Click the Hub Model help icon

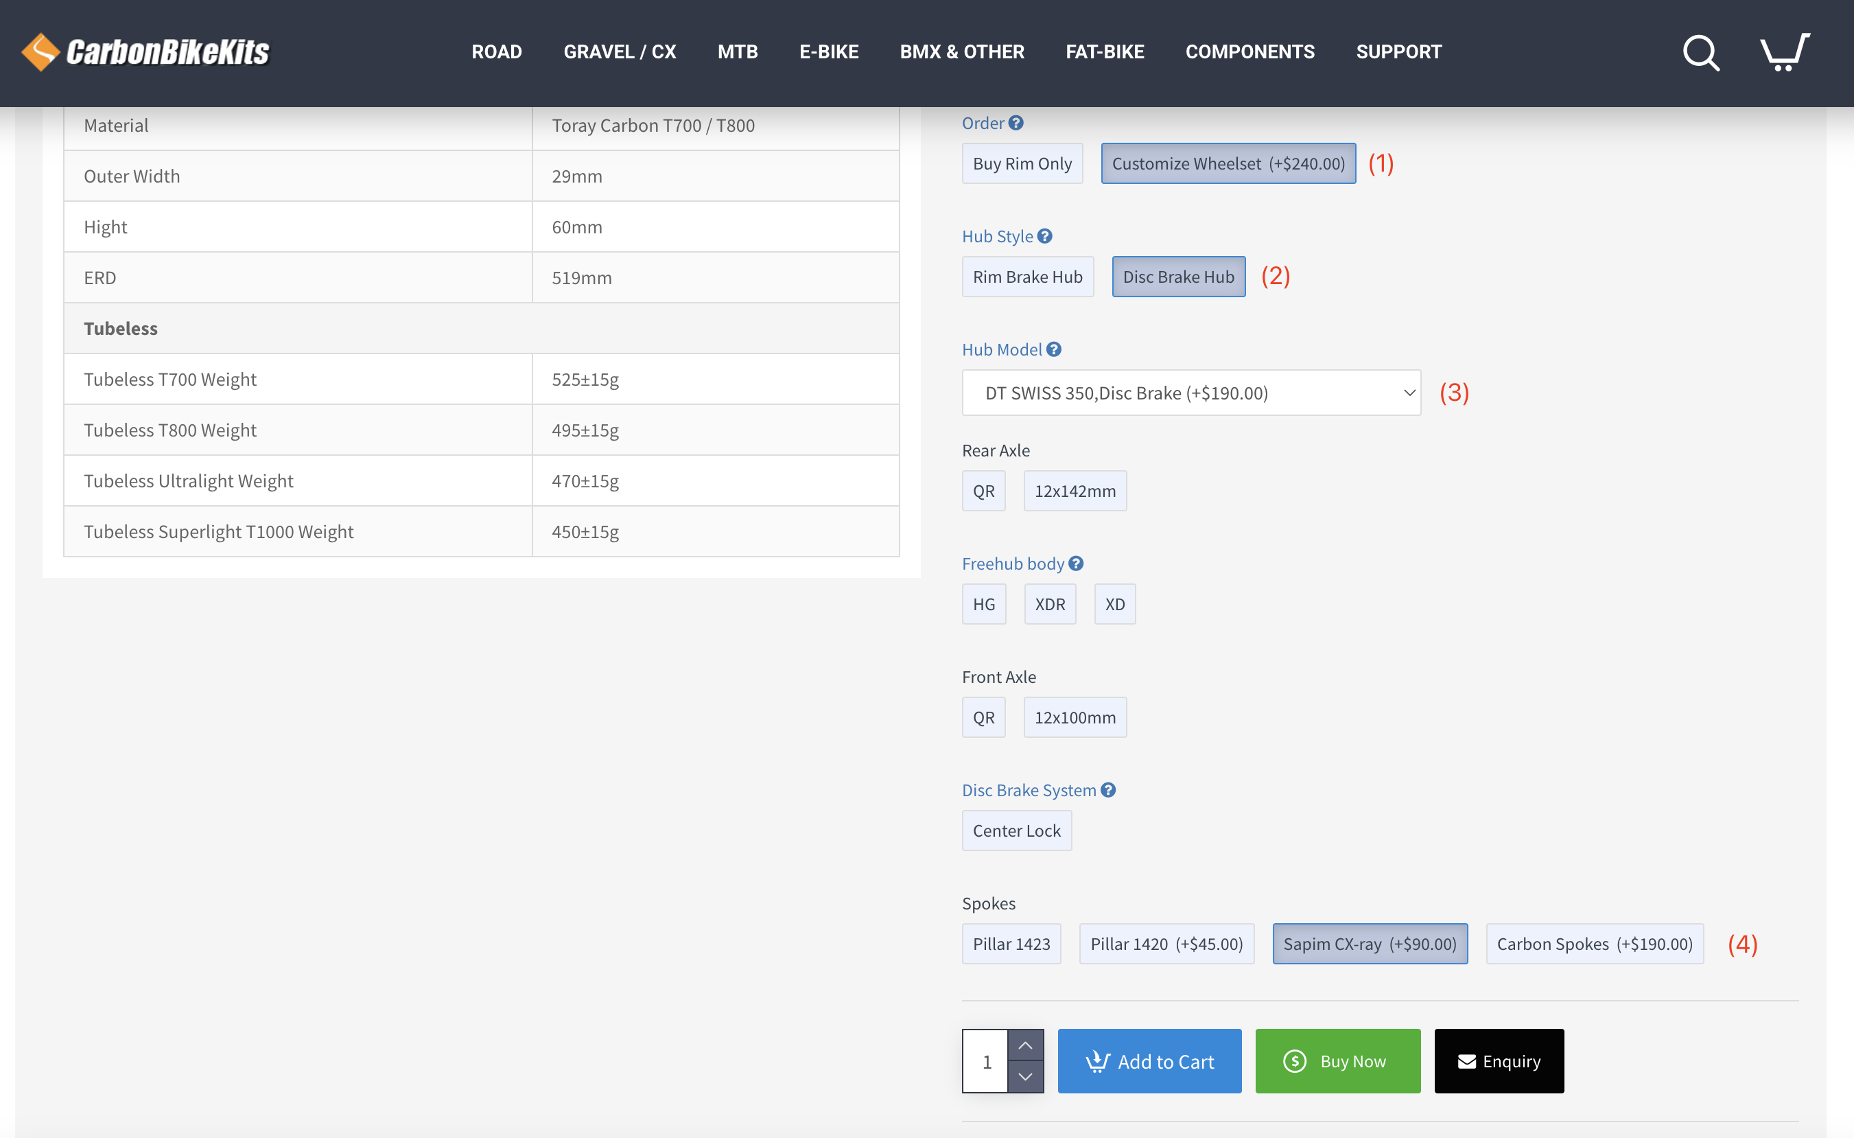pyautogui.click(x=1053, y=349)
